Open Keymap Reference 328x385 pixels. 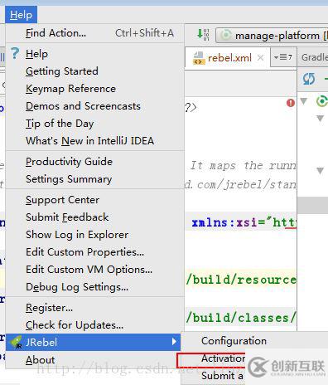point(94,89)
